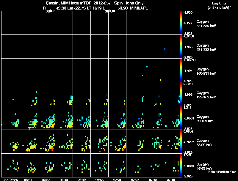Open the 89-129 keV panel in the 06:37 column

(x=46, y=118)
